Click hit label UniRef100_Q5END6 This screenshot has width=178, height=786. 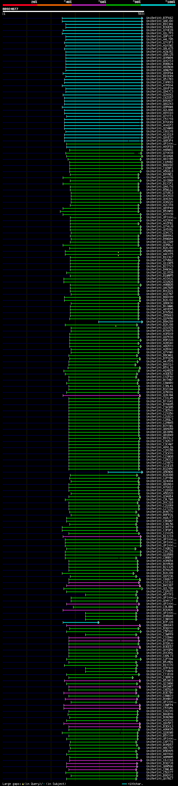pyautogui.click(x=160, y=472)
